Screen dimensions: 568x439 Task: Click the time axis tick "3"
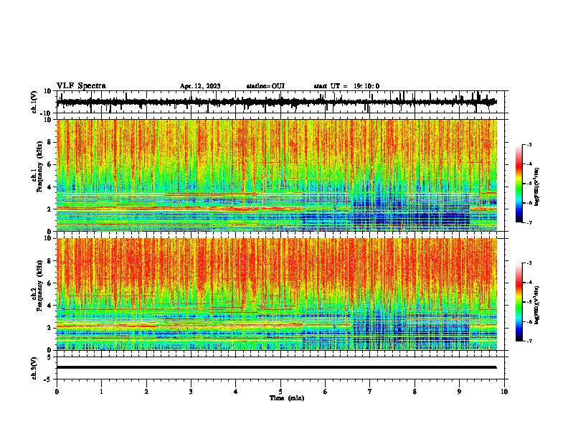point(191,392)
